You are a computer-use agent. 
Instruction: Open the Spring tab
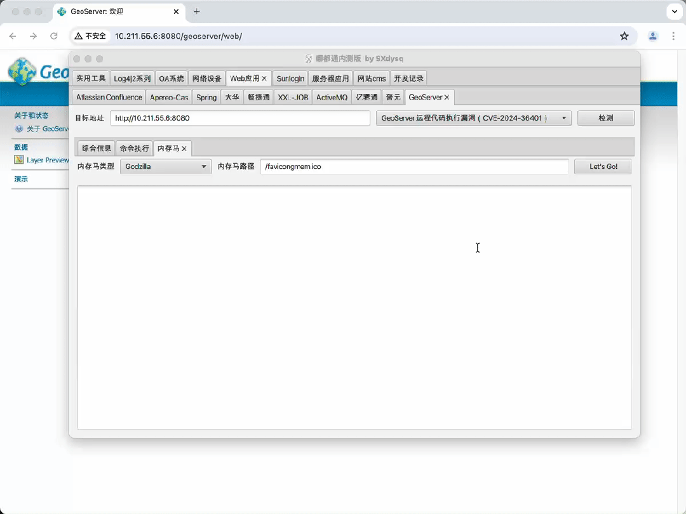[x=206, y=97]
